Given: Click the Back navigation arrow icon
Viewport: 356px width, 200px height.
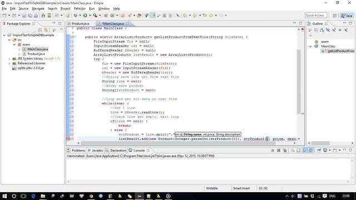Looking at the screenshot, I should tap(211, 16).
